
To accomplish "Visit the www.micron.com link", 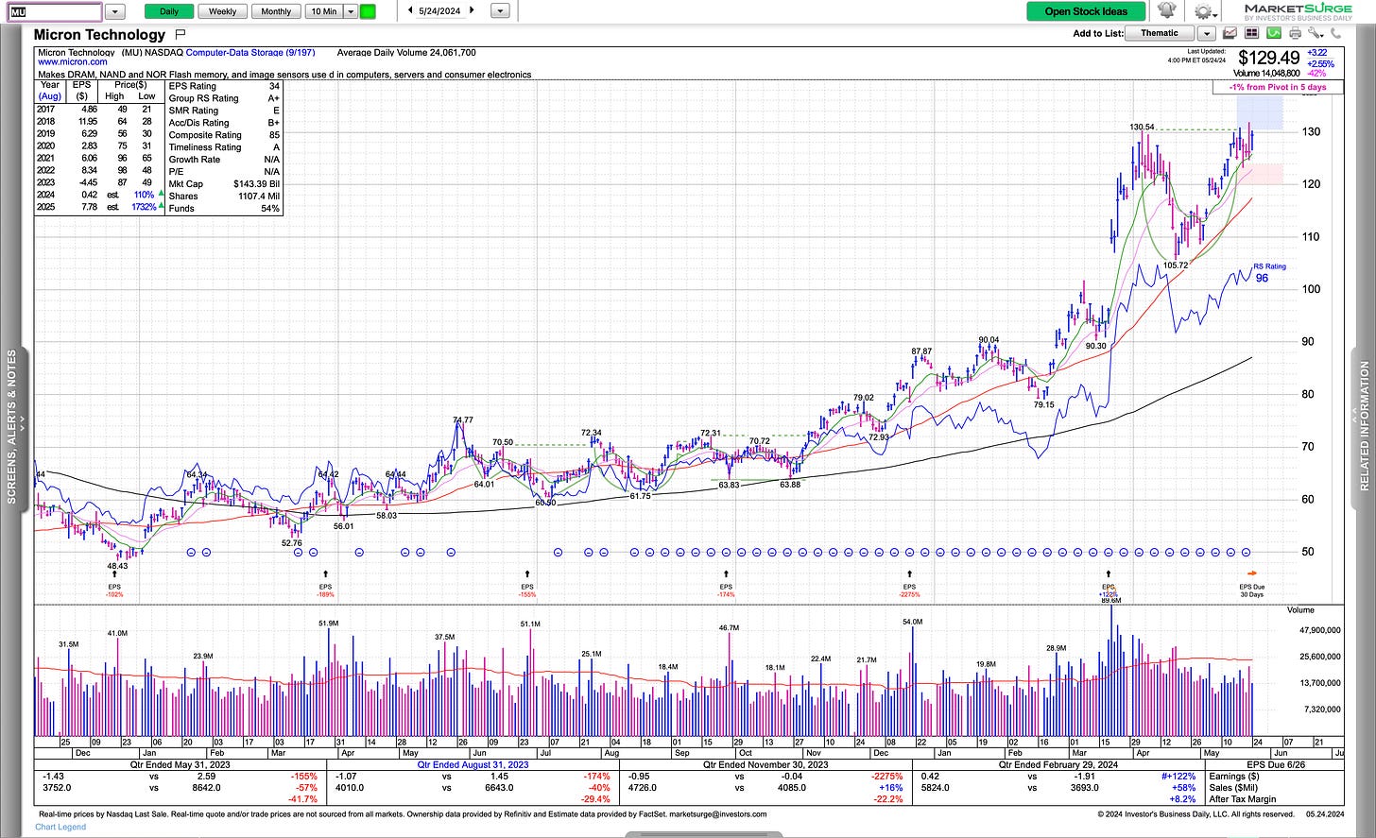I will [x=72, y=62].
